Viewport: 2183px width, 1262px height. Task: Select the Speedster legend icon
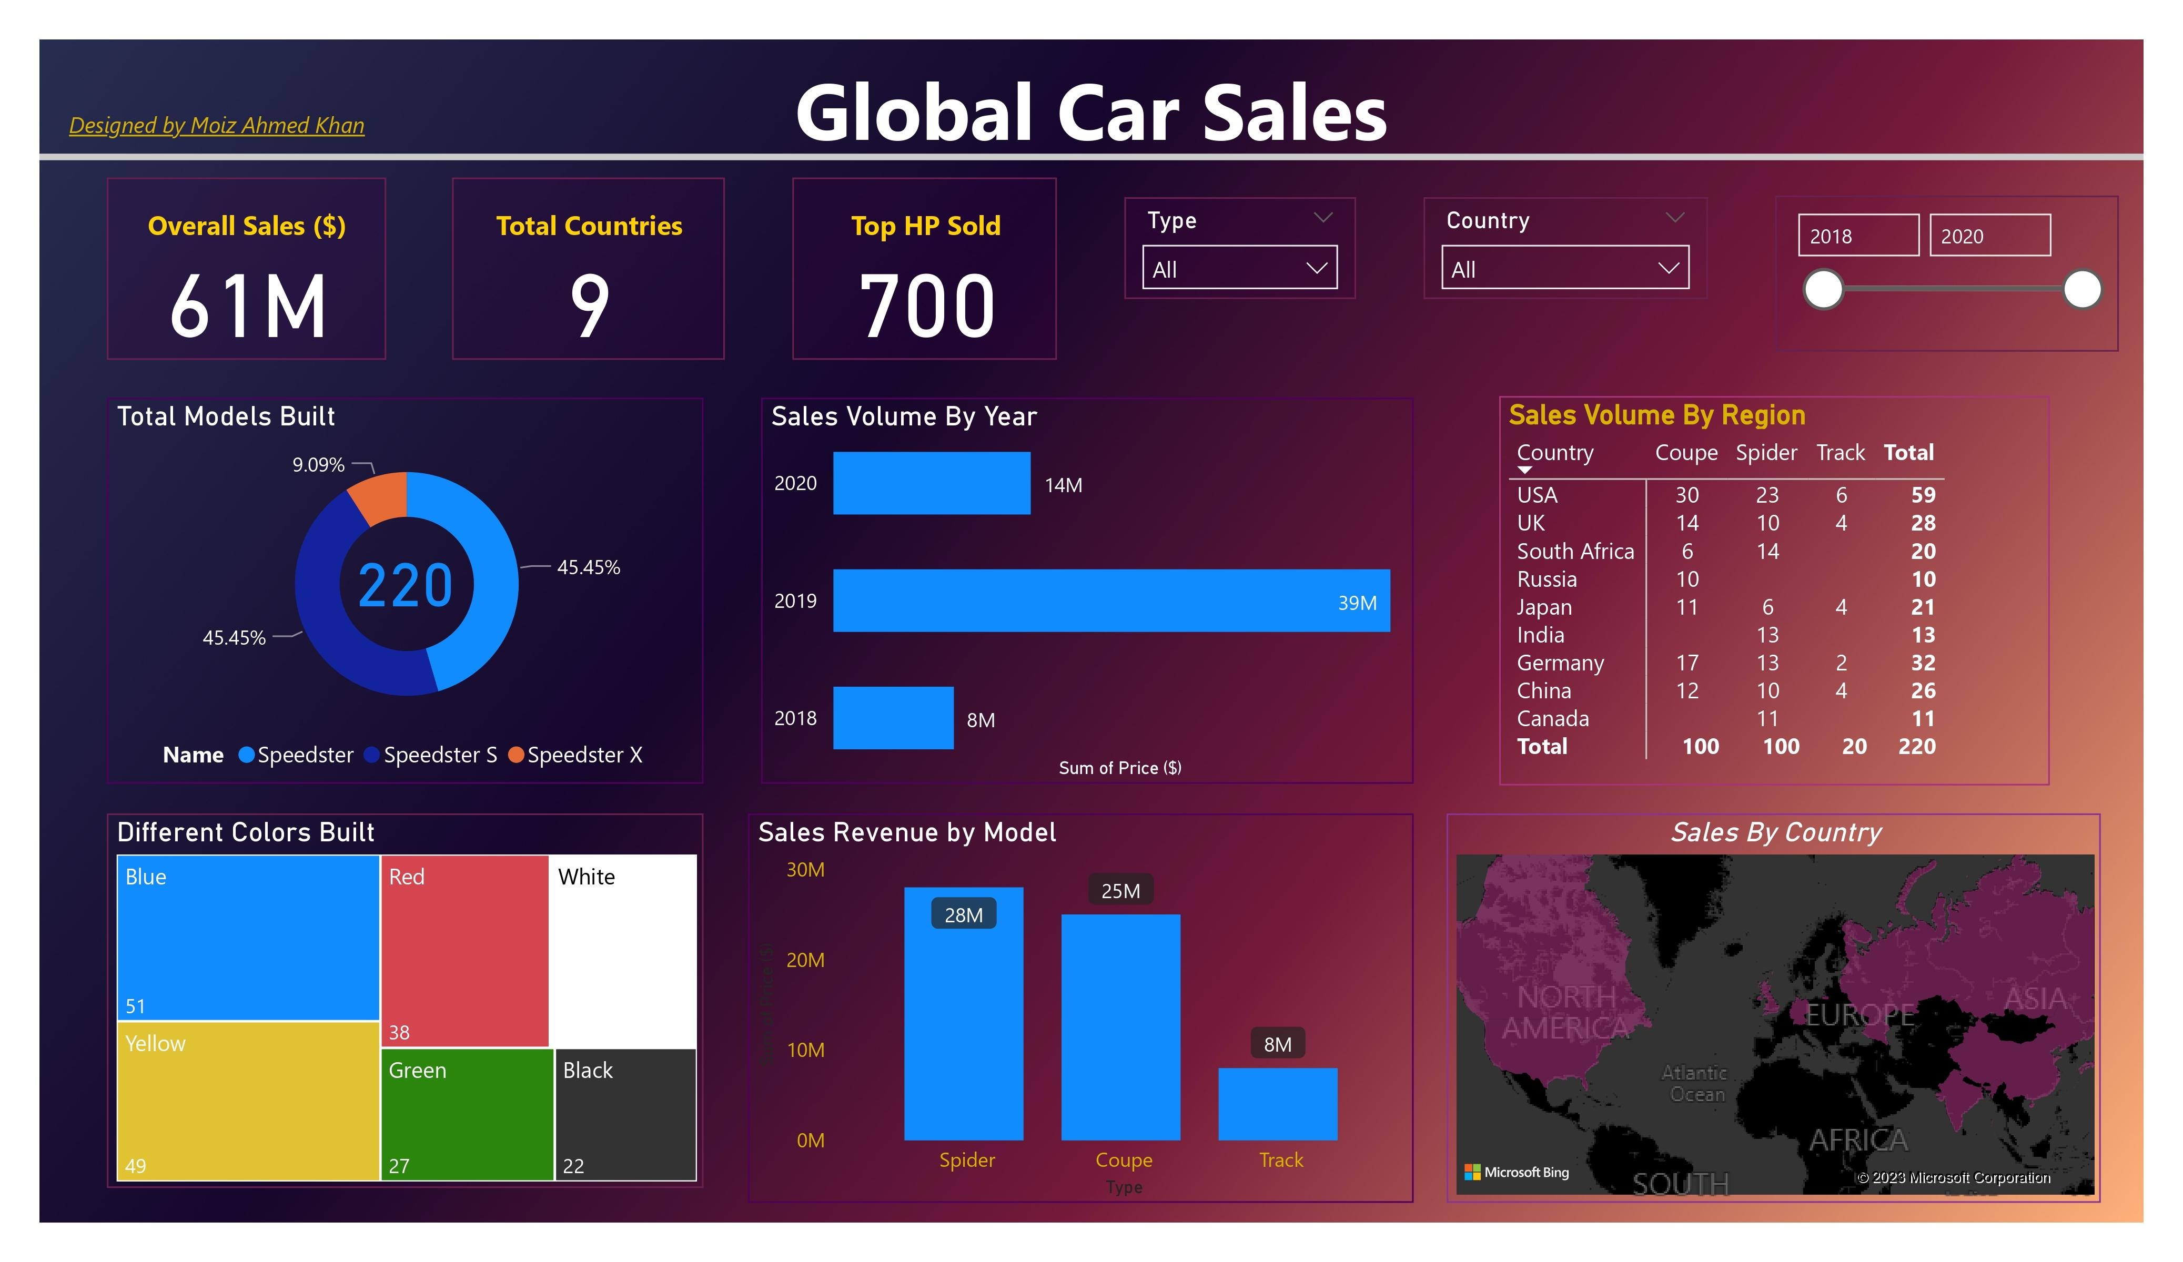coord(246,755)
